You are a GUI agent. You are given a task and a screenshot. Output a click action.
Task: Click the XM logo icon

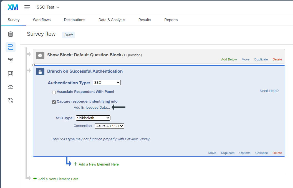(13, 7)
